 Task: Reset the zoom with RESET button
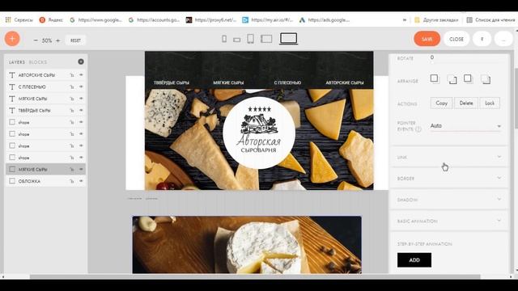tap(75, 40)
